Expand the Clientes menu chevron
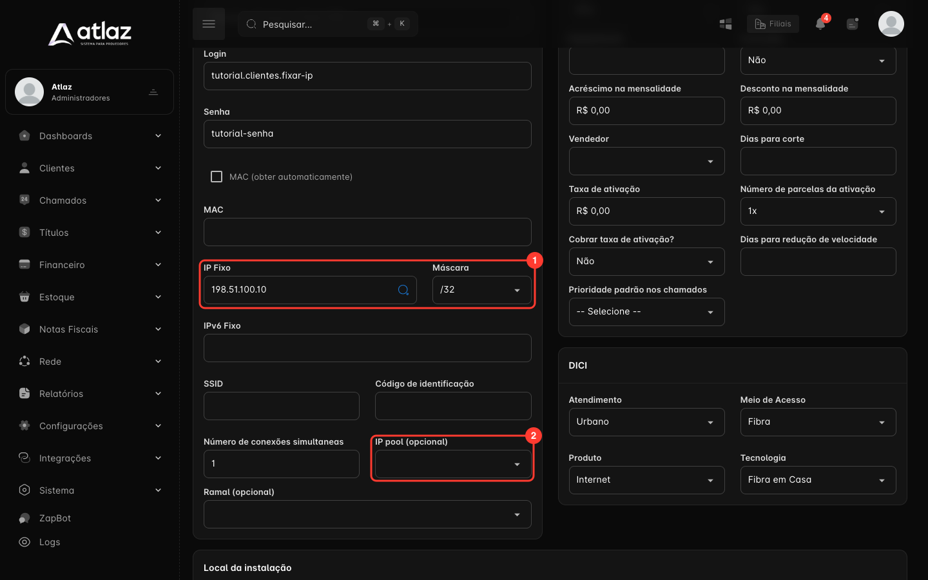 click(158, 168)
